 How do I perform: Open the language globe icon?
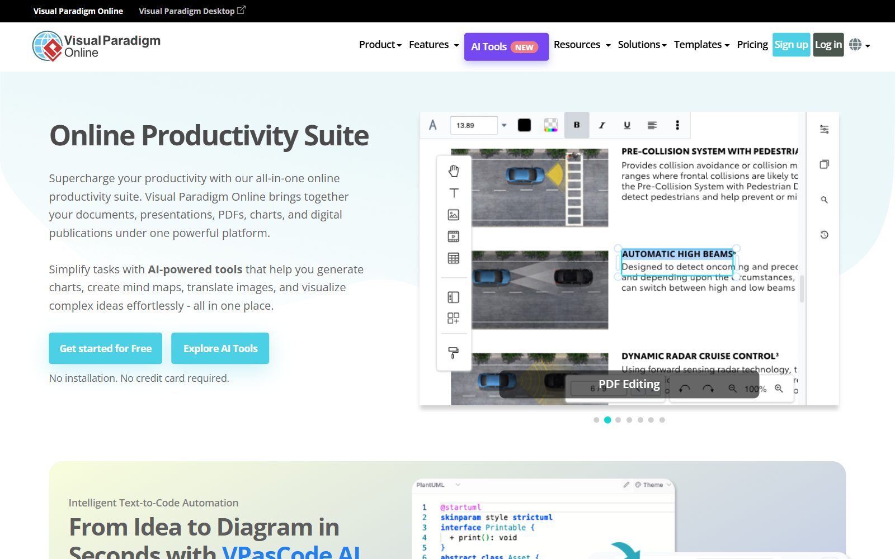[x=855, y=45]
